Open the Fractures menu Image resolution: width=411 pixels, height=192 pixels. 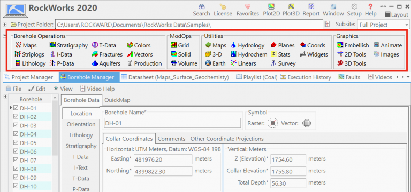pos(107,54)
